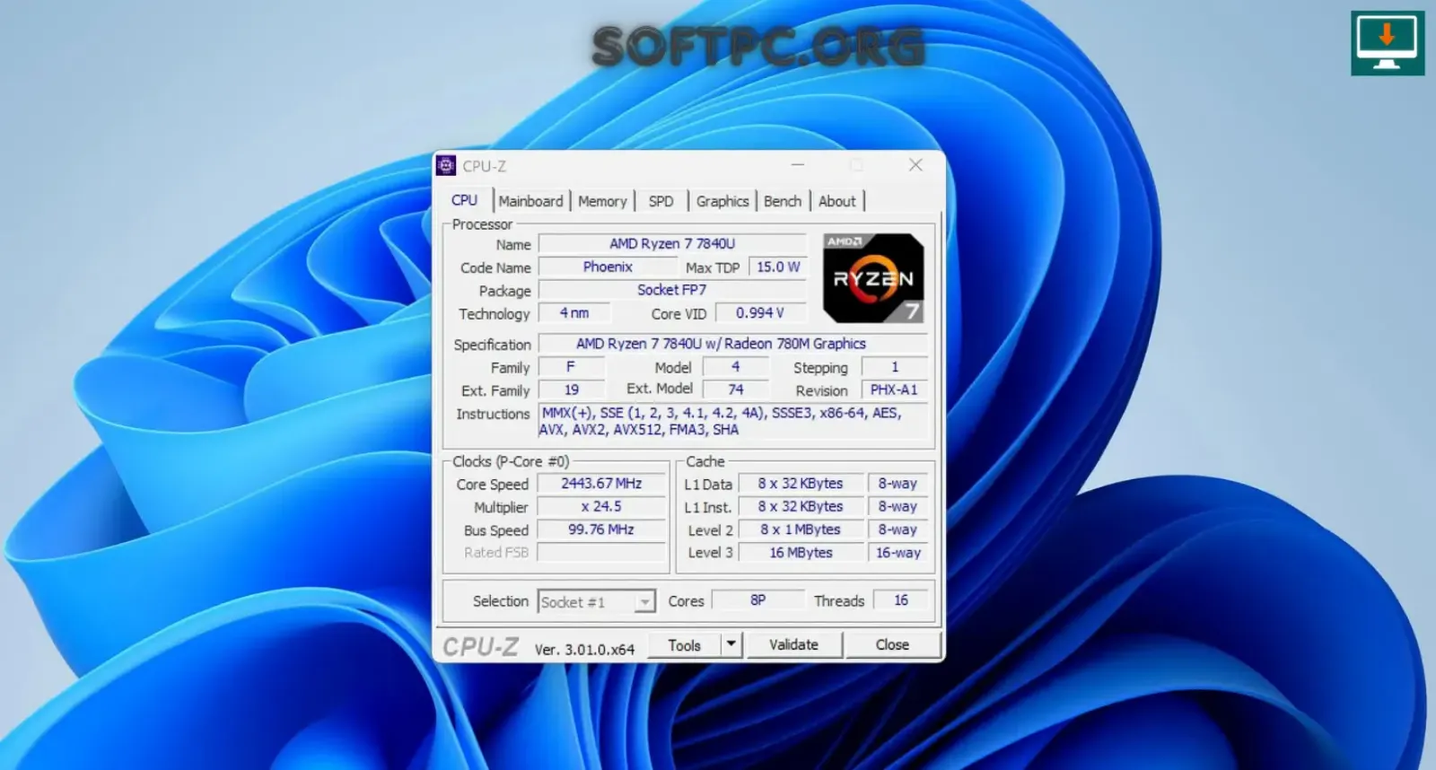Click the Level 3 size '16 MBytes'
This screenshot has height=770, width=1436.
[801, 553]
